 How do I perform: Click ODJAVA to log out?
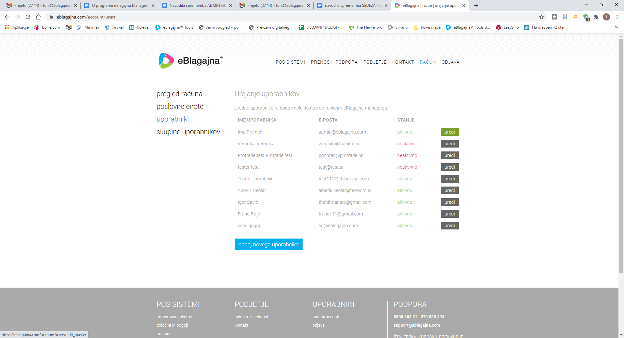pos(450,62)
